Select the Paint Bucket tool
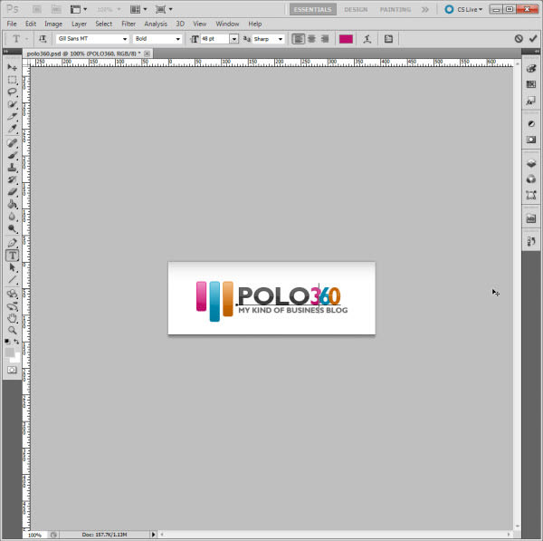 12,204
